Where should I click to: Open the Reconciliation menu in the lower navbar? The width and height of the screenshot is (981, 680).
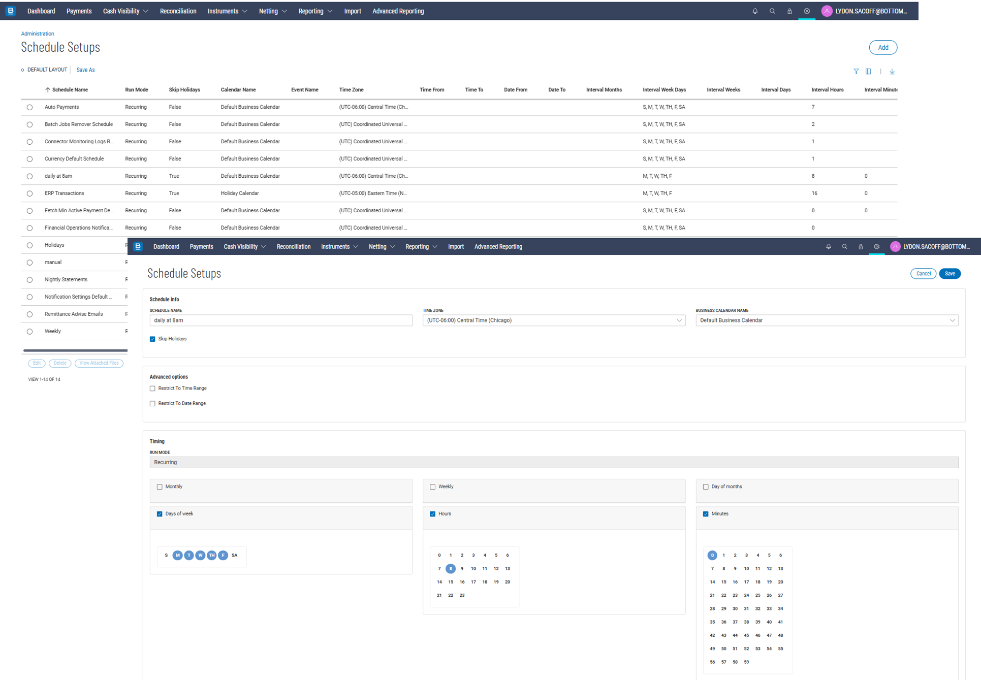pyautogui.click(x=293, y=247)
